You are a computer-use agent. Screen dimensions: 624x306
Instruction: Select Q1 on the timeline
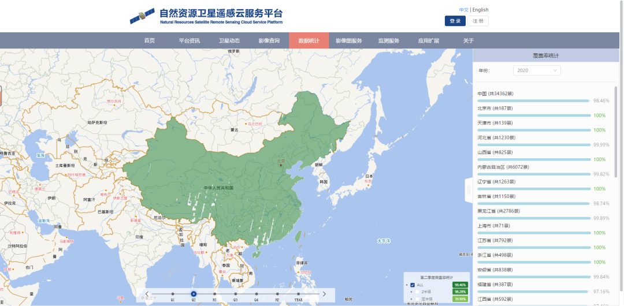pyautogui.click(x=173, y=294)
